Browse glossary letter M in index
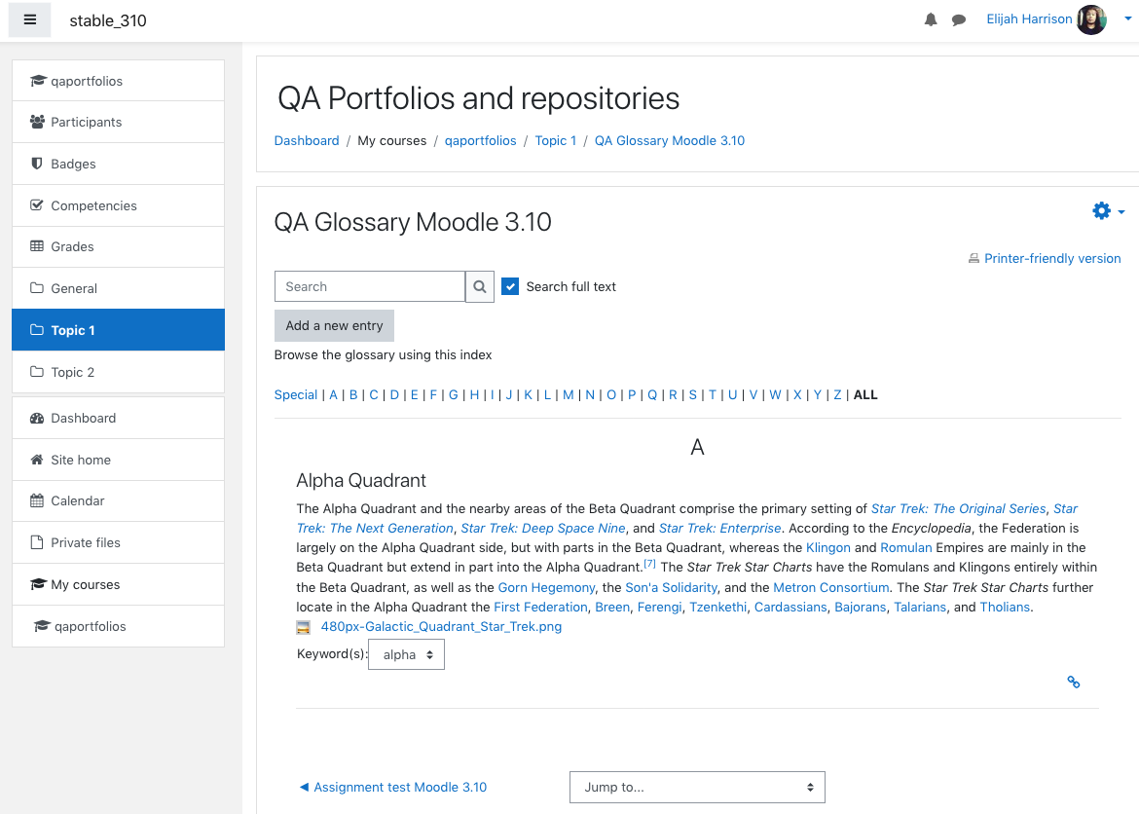The width and height of the screenshot is (1139, 814). pyautogui.click(x=569, y=394)
